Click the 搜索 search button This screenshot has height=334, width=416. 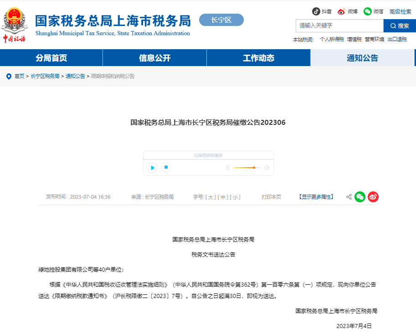tap(400, 26)
